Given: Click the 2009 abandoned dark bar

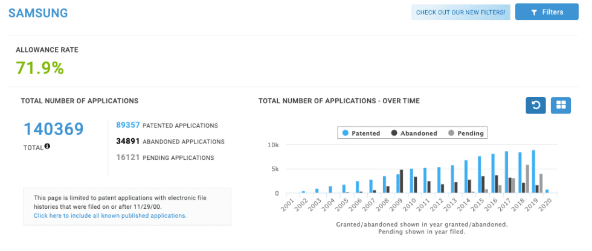Looking at the screenshot, I should 401,182.
